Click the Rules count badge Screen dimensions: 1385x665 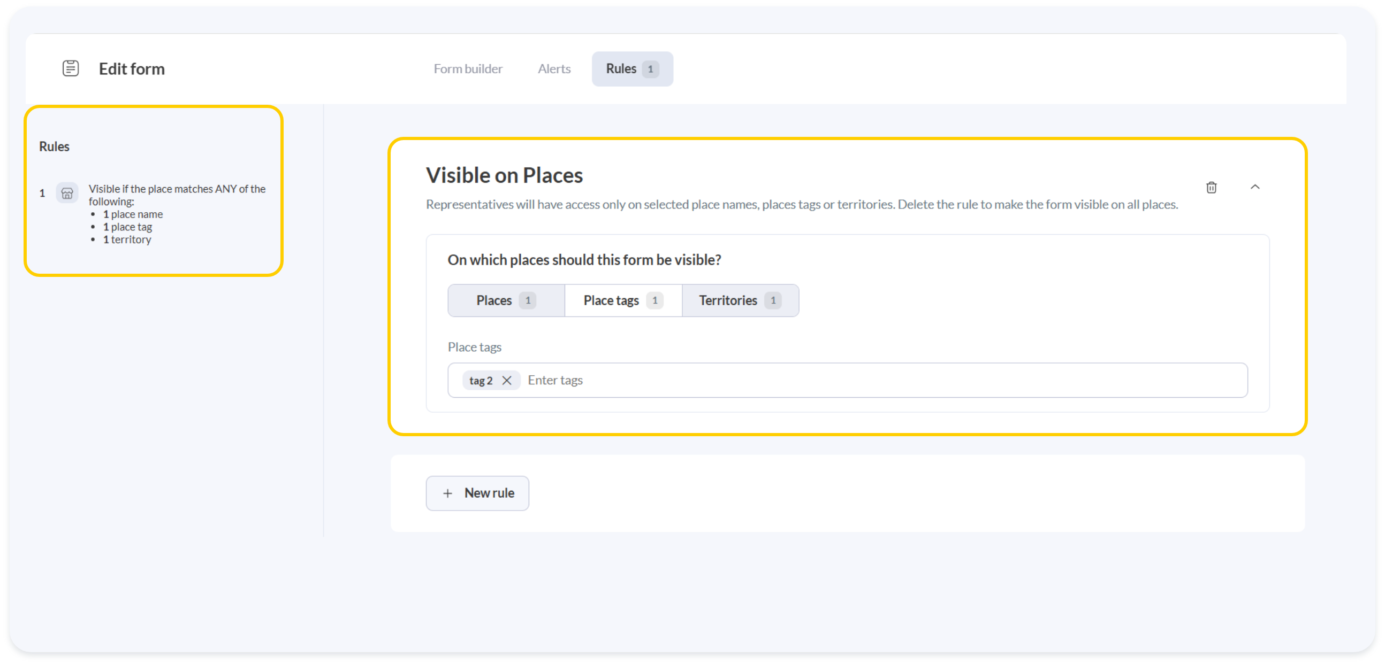coord(650,69)
